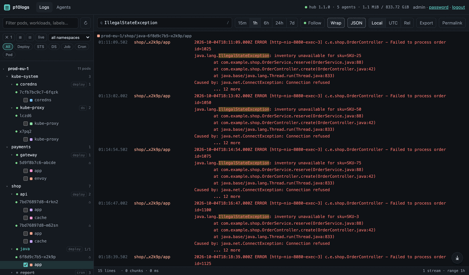
Task: Filter workloads by Deploy
Action: (x=23, y=47)
